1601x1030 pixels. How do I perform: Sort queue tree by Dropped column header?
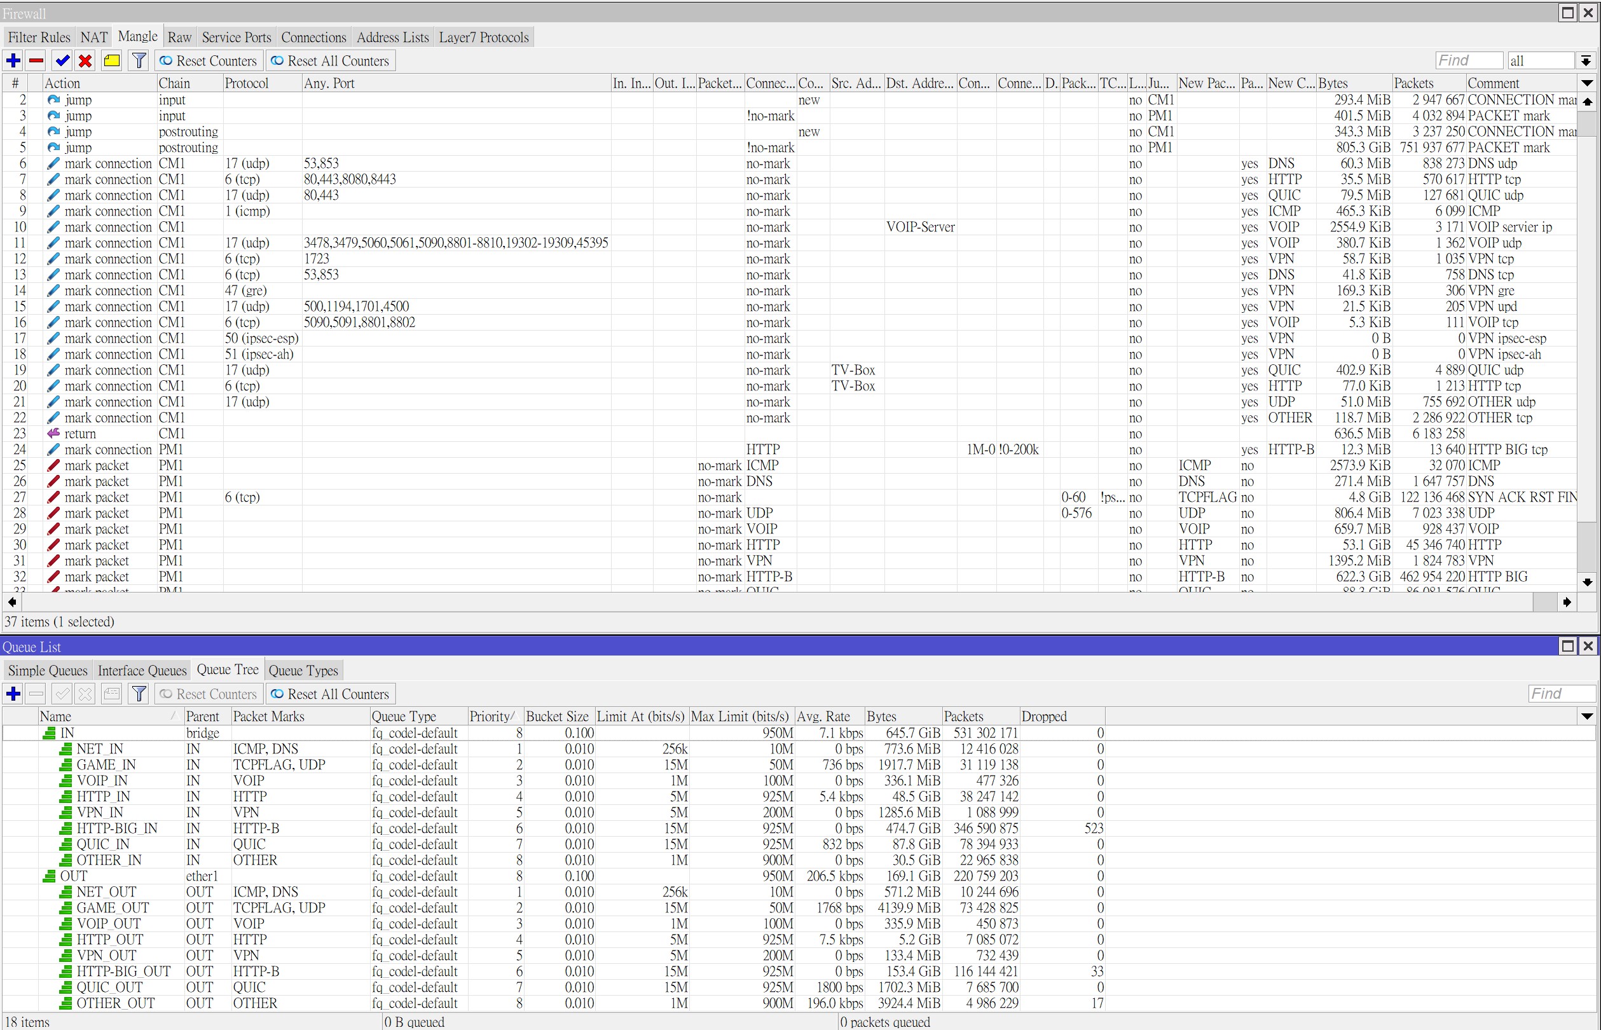1062,717
